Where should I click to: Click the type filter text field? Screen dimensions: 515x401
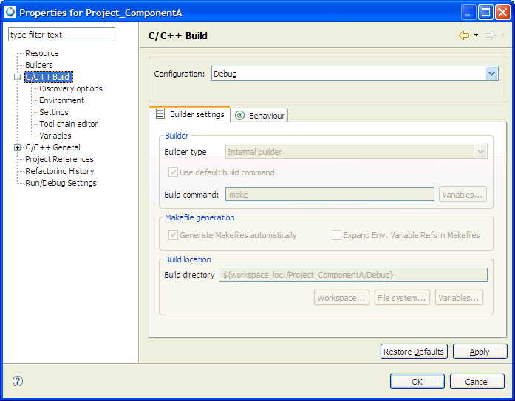pyautogui.click(x=61, y=35)
